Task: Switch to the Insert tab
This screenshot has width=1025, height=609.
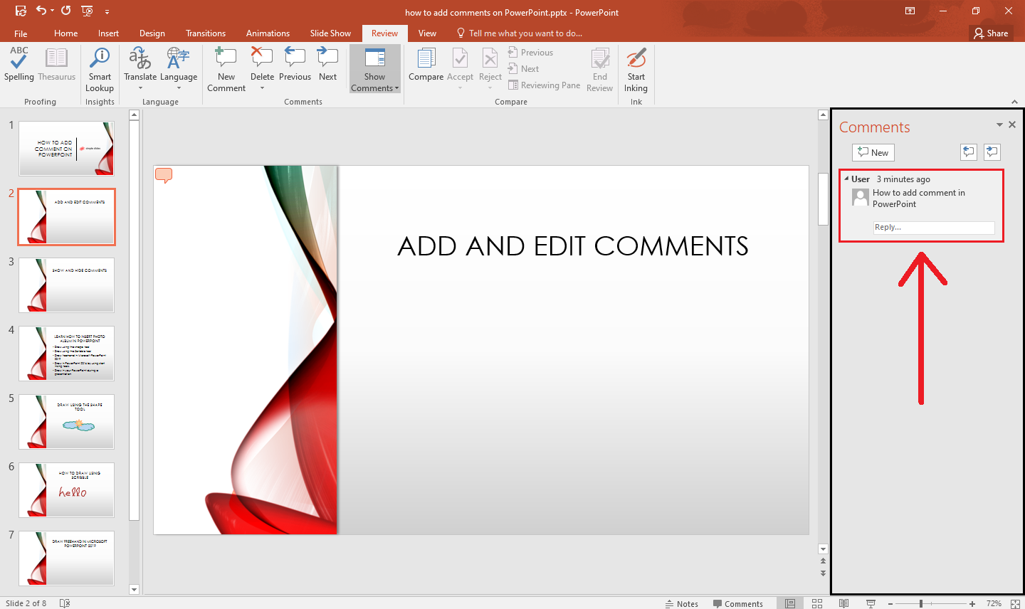Action: (108, 33)
